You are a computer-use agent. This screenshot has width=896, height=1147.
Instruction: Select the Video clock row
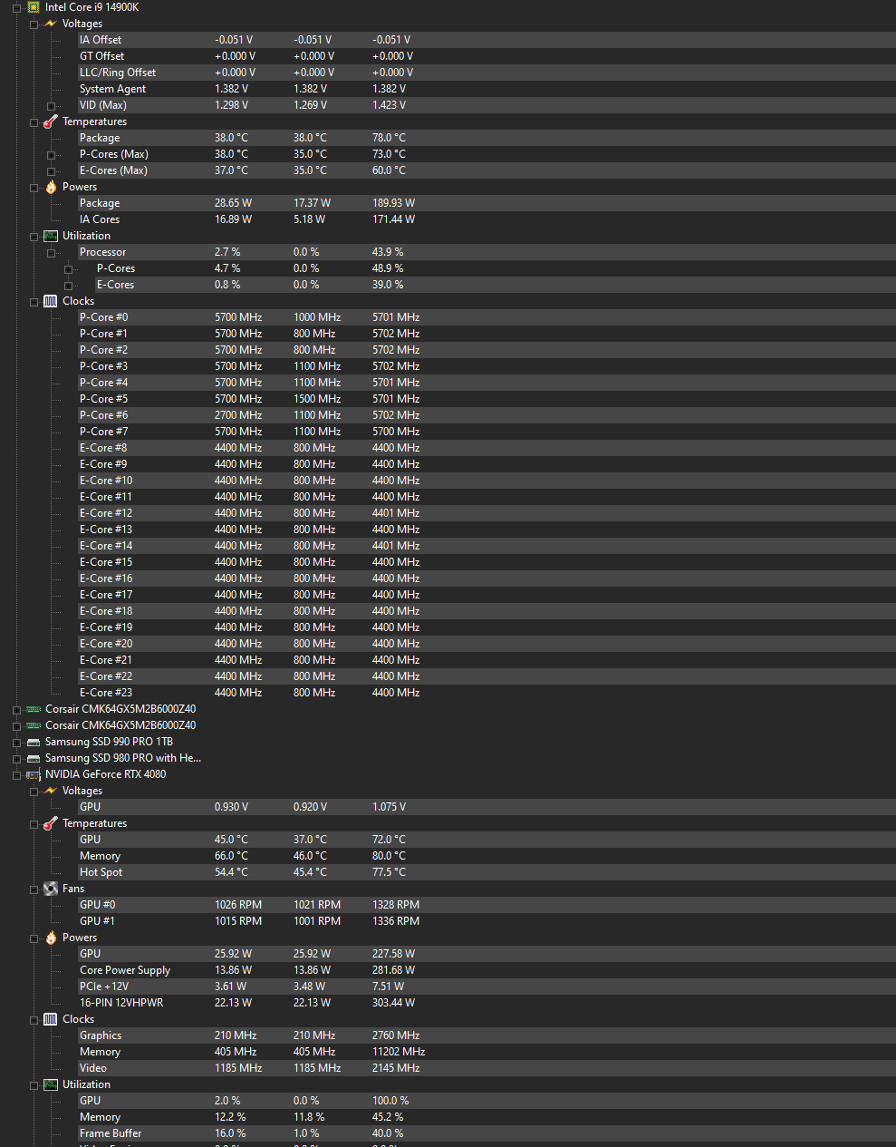487,1068
